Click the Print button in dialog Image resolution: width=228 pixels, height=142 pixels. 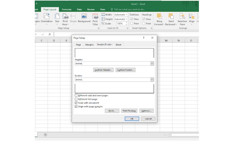click(112, 111)
